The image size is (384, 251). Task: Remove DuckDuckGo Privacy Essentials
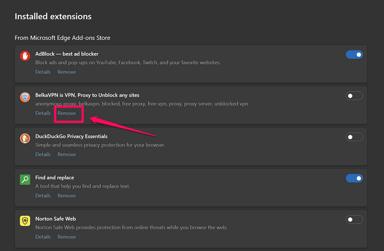67,155
